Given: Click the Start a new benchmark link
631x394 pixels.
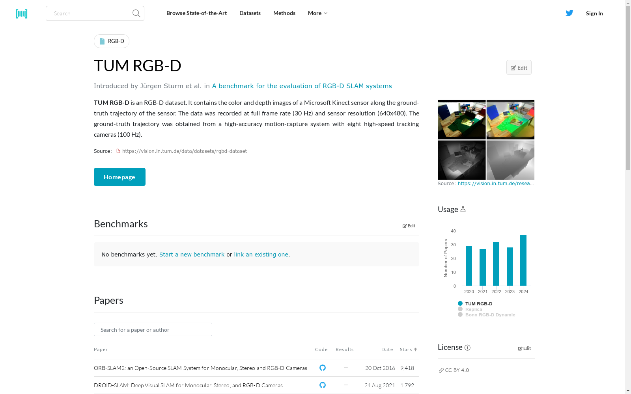Looking at the screenshot, I should (192, 254).
